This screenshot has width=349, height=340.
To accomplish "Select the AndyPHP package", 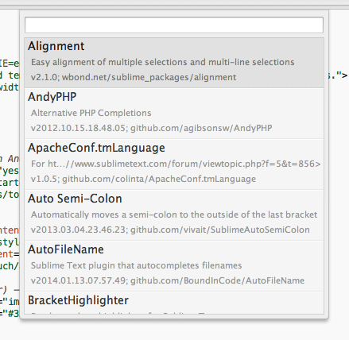I will 174,114.
